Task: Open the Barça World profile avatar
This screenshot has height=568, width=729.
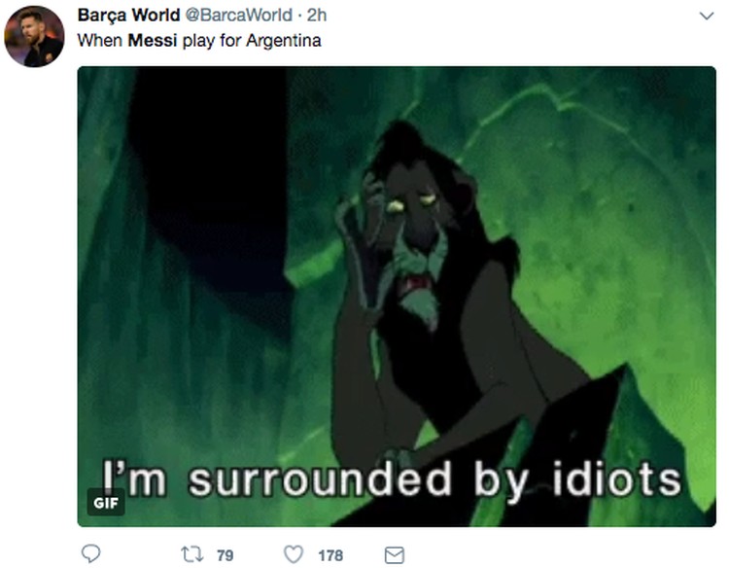Action: [34, 36]
